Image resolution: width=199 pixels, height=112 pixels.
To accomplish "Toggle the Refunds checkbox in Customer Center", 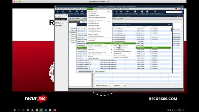I will (70, 42).
